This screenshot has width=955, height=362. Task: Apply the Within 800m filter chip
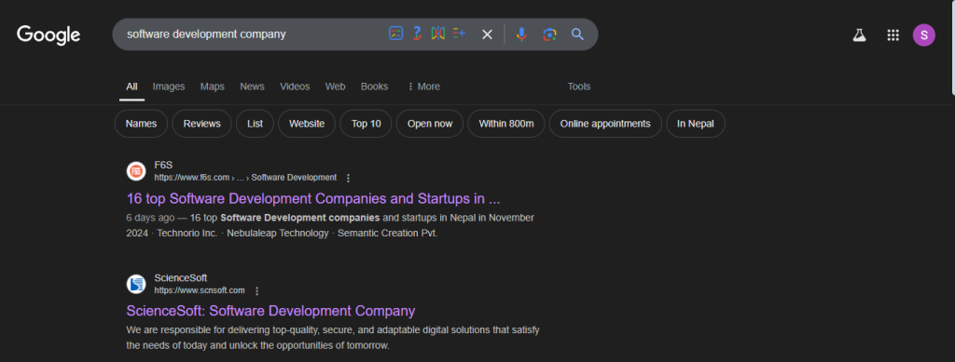coord(506,124)
